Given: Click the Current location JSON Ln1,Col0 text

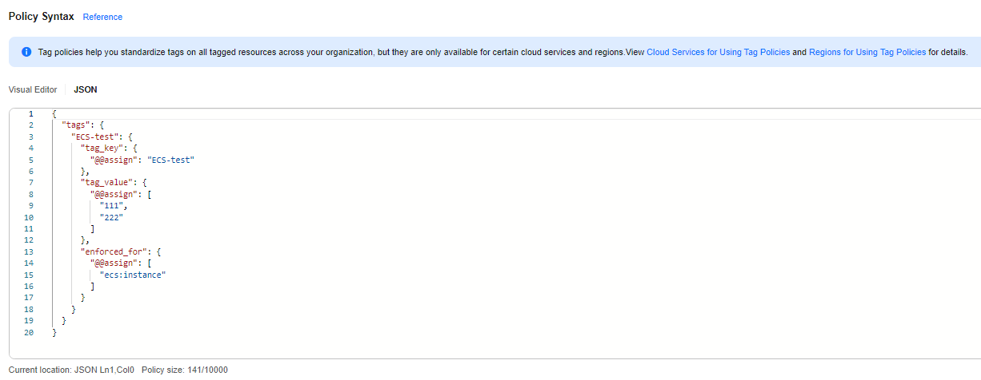Looking at the screenshot, I should pos(71,370).
